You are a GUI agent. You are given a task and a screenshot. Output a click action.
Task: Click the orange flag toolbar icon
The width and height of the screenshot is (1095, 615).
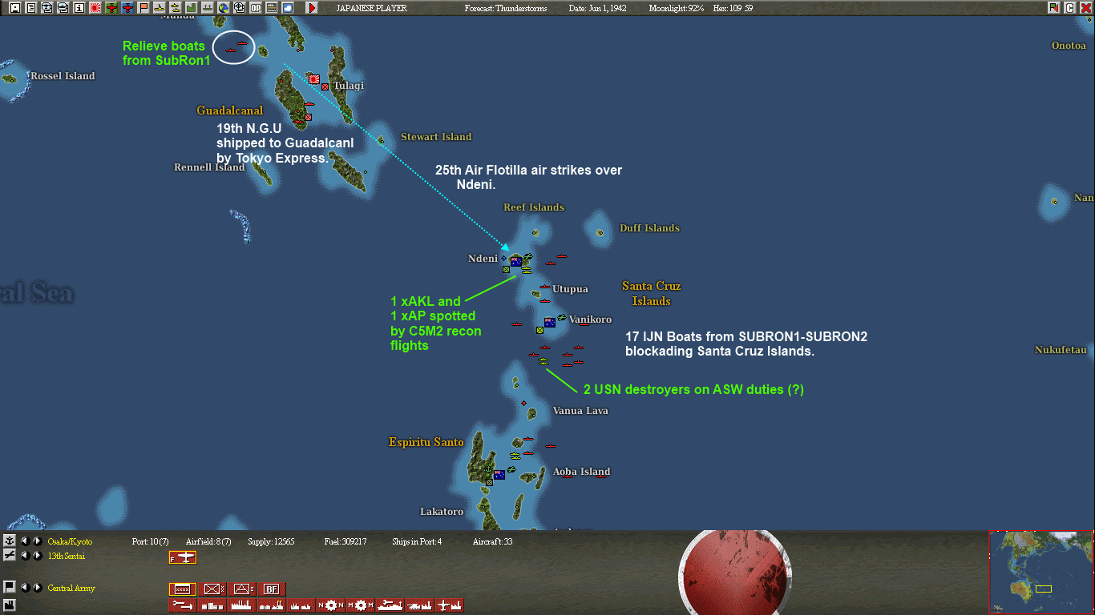click(143, 8)
